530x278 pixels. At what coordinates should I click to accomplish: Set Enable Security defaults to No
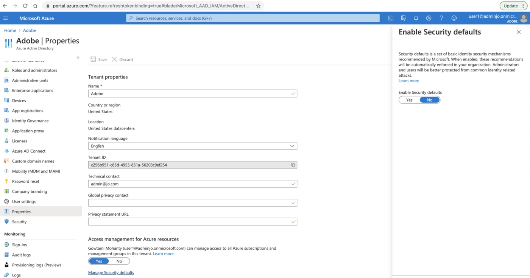coord(430,100)
